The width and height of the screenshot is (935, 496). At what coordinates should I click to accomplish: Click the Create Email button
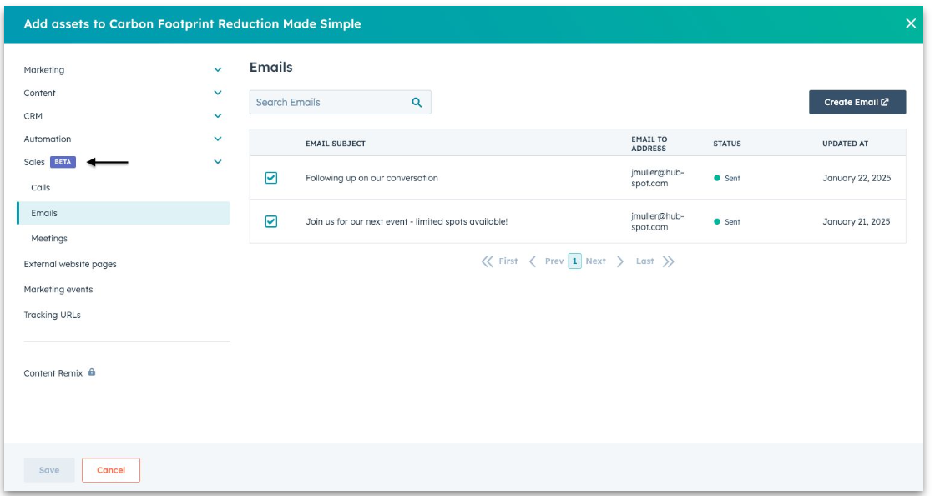click(857, 103)
